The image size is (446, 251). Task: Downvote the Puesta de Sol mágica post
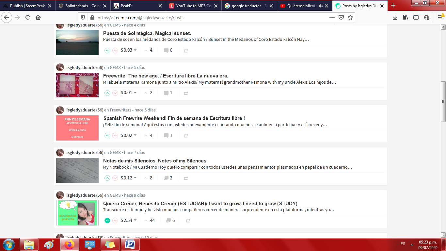[115, 50]
